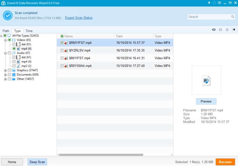This screenshot has width=238, height=166.
Task: Click the $IM11FS7.mp4 filename text
Action: click(80, 58)
